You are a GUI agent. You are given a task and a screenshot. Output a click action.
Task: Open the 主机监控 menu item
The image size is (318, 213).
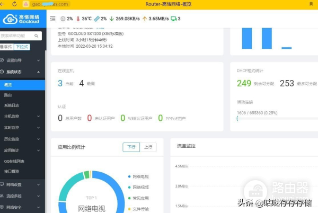pyautogui.click(x=22, y=116)
